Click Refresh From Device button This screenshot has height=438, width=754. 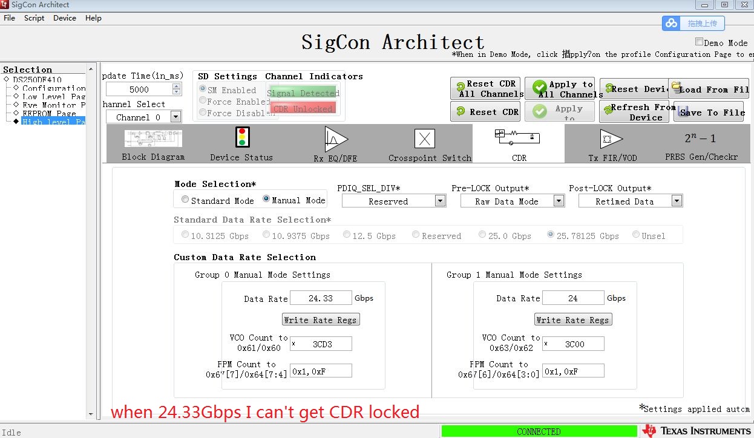pos(634,111)
